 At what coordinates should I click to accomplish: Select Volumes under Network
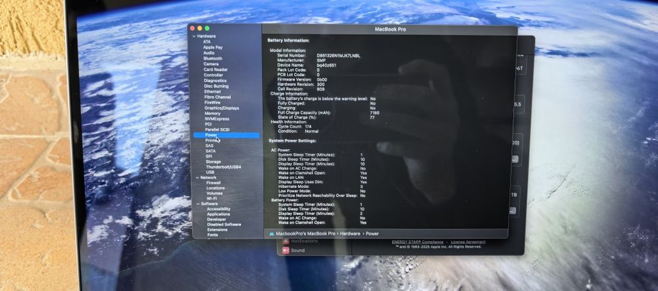(x=215, y=193)
